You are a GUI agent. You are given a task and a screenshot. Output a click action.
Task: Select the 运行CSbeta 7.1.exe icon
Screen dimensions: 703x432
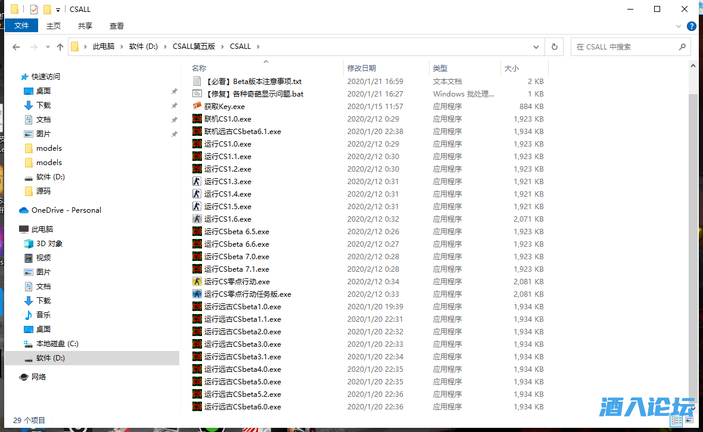tap(197, 269)
